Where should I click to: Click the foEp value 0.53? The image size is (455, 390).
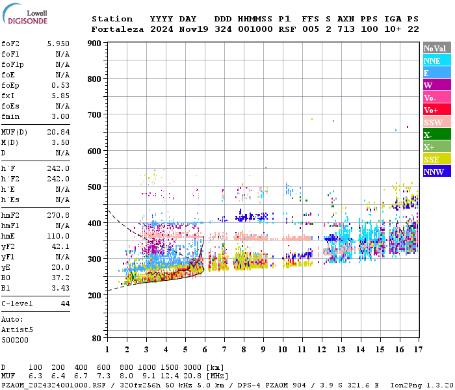coord(60,85)
